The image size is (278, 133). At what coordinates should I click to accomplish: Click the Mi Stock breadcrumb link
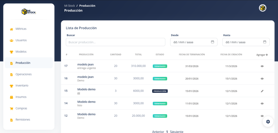pos(69,6)
